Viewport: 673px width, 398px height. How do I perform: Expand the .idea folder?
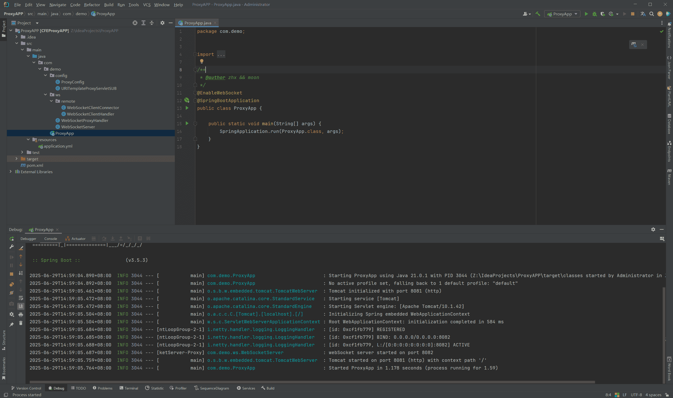click(x=17, y=37)
